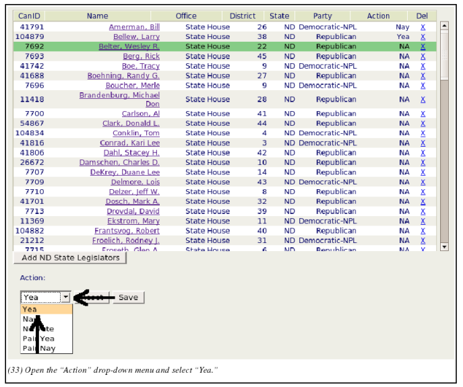
Task: Click scrollbar up arrow of legislators list
Action: pyautogui.click(x=444, y=26)
